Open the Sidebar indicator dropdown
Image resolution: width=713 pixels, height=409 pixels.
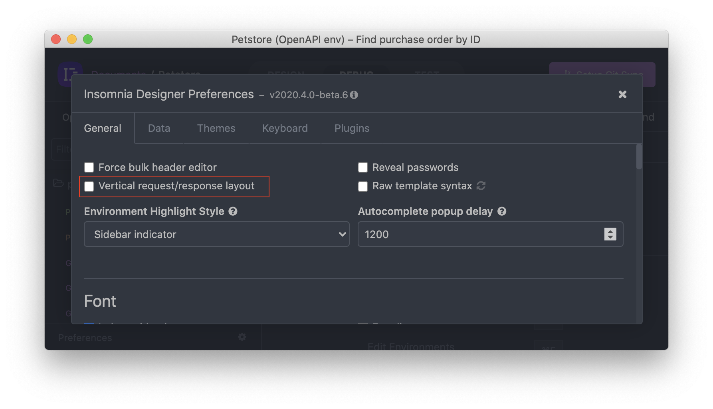point(217,234)
